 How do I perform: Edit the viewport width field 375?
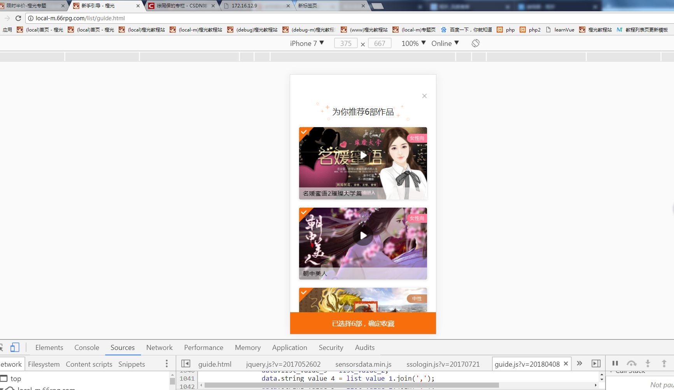point(346,43)
